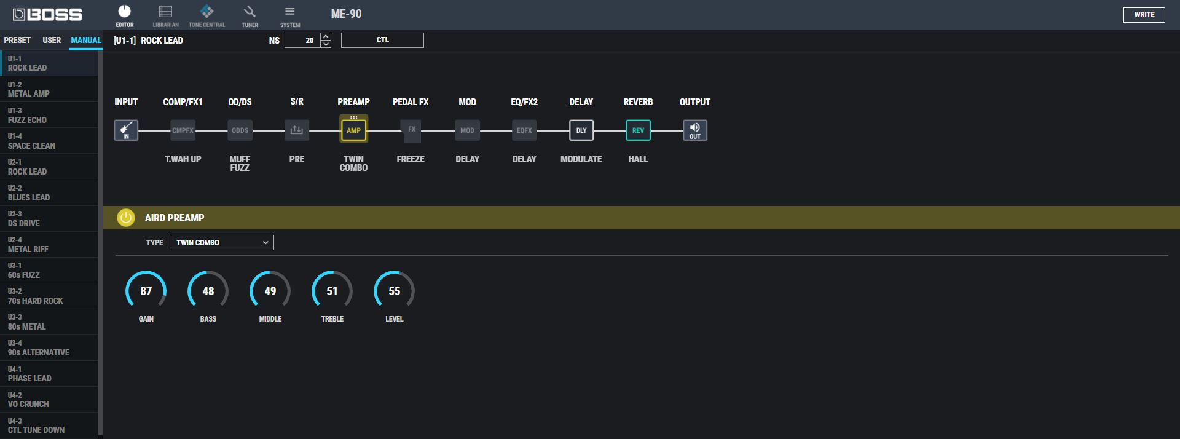Click the COMP/FX1 heading
Viewport: 1180px width, 439px height.
183,102
